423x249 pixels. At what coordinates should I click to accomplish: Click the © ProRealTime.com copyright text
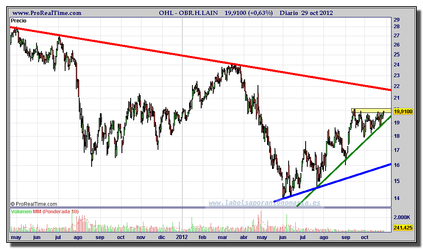34,204
